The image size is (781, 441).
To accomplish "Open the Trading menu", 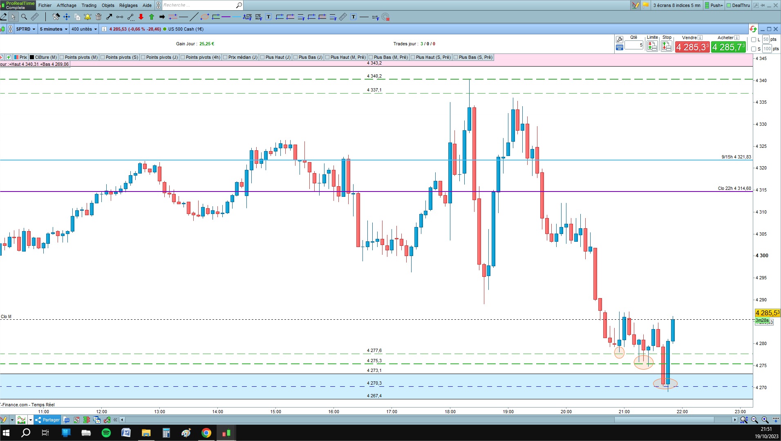I will click(x=89, y=5).
